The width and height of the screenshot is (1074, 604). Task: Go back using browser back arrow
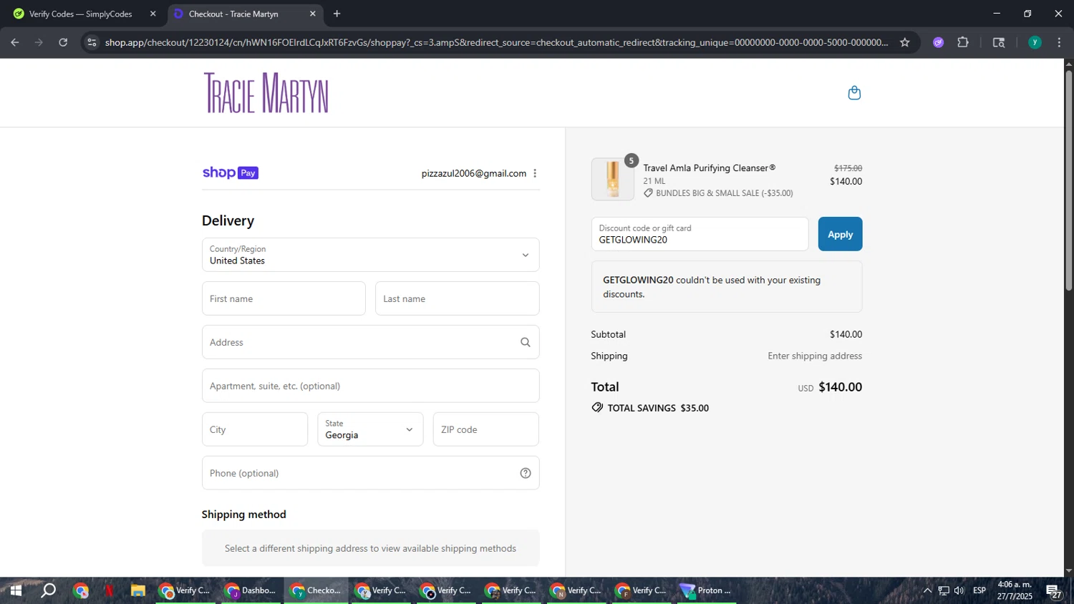click(15, 42)
